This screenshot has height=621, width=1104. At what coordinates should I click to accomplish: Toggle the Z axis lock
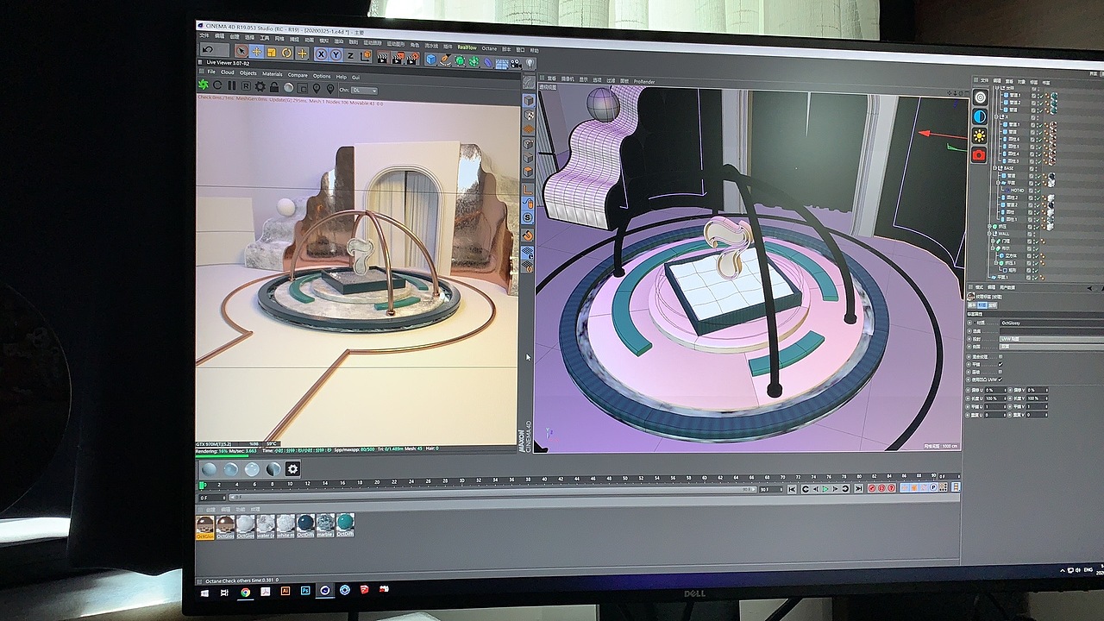coord(350,55)
